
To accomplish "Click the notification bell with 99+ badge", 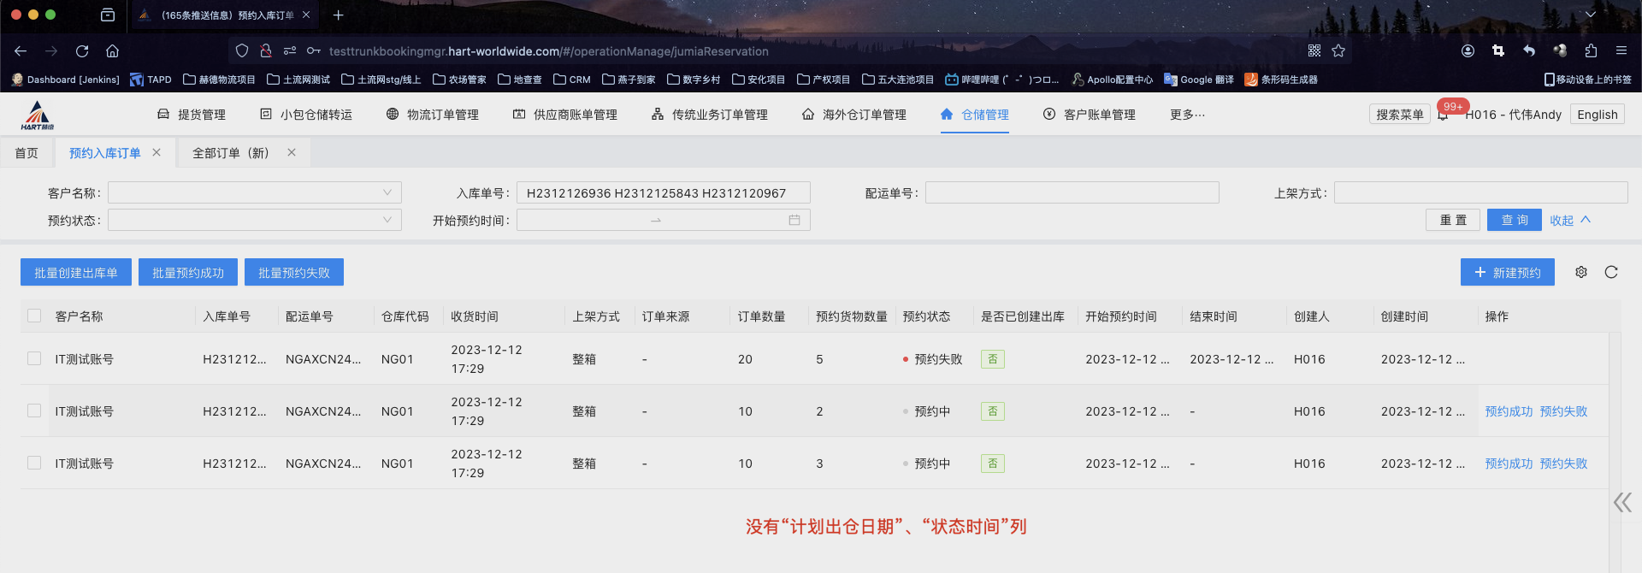I will click(x=1444, y=115).
